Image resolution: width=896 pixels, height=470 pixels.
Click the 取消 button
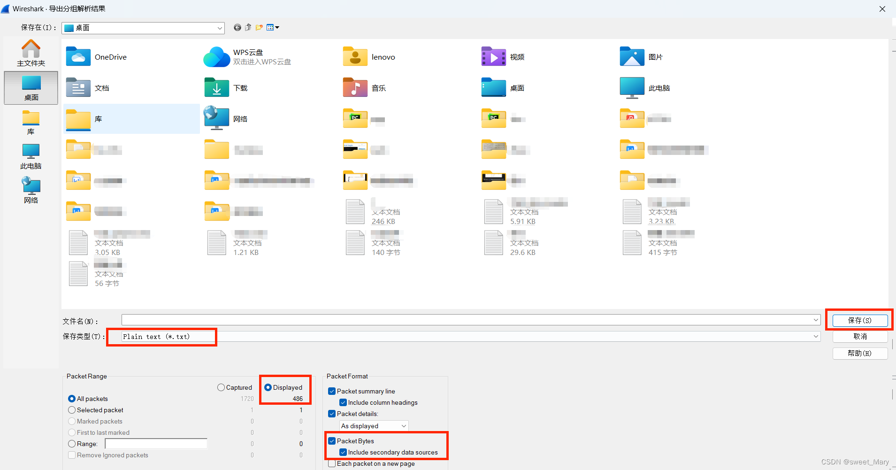859,336
